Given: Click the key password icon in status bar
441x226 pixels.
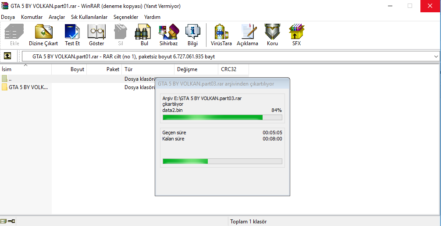Looking at the screenshot, I should 11,221.
